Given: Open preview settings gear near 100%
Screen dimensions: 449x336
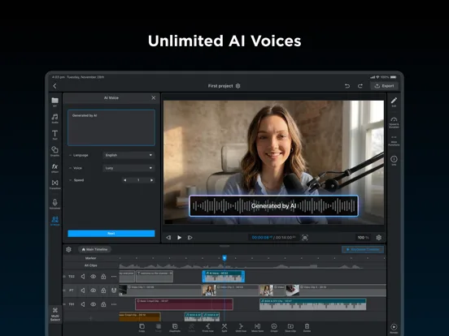Looking at the screenshot, I should point(378,238).
